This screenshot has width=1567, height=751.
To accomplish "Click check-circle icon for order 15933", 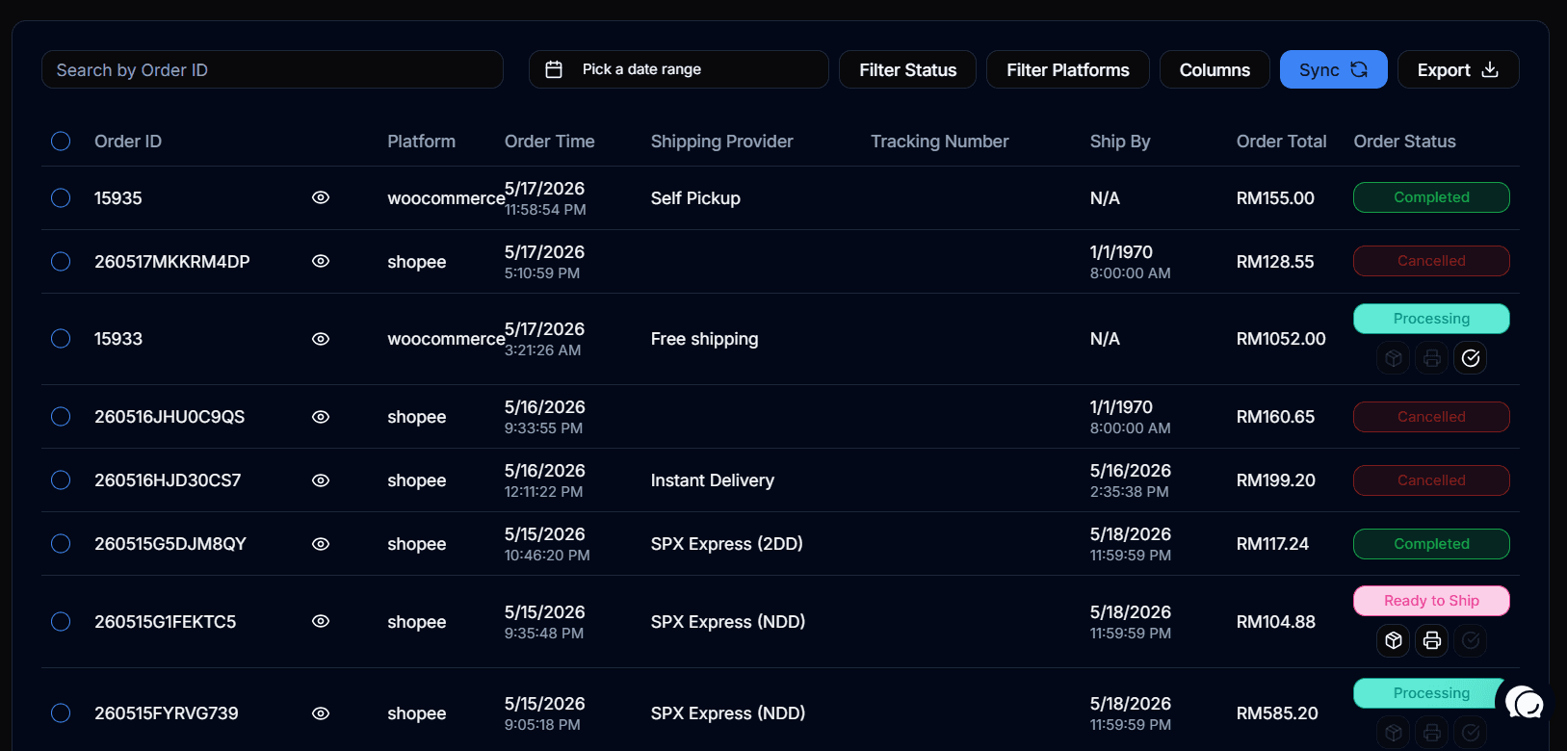I will 1471,358.
